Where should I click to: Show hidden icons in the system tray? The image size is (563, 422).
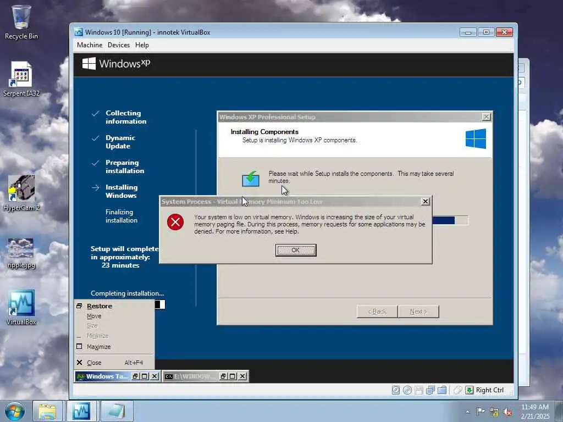point(467,412)
